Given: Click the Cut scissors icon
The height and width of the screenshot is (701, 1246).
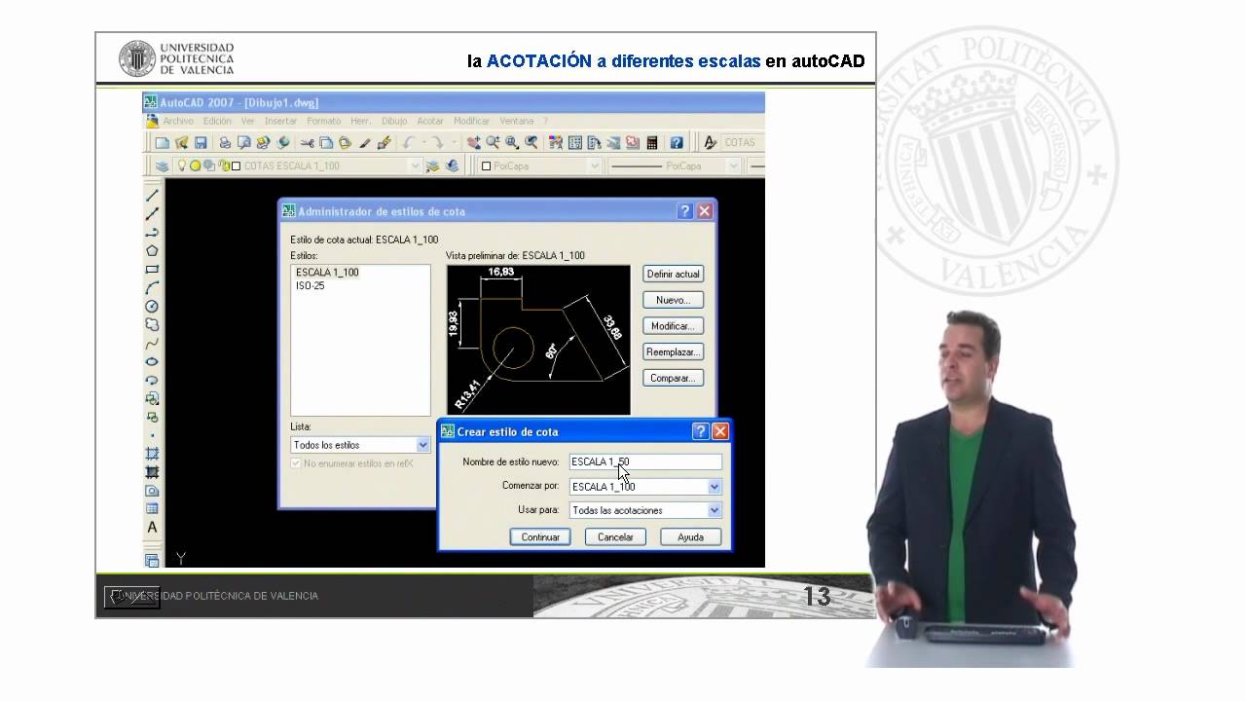Looking at the screenshot, I should [308, 142].
